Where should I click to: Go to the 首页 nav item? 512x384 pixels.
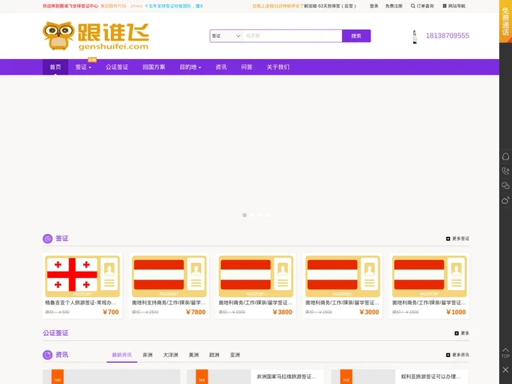(55, 67)
